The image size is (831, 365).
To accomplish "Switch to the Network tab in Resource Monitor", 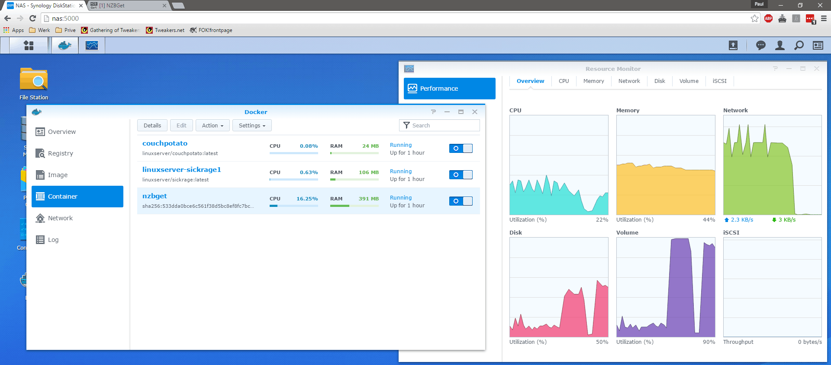I will point(629,81).
